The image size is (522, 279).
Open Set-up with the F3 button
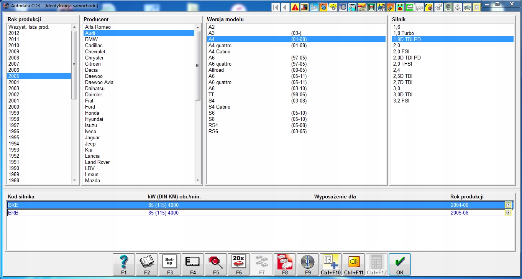click(x=170, y=264)
